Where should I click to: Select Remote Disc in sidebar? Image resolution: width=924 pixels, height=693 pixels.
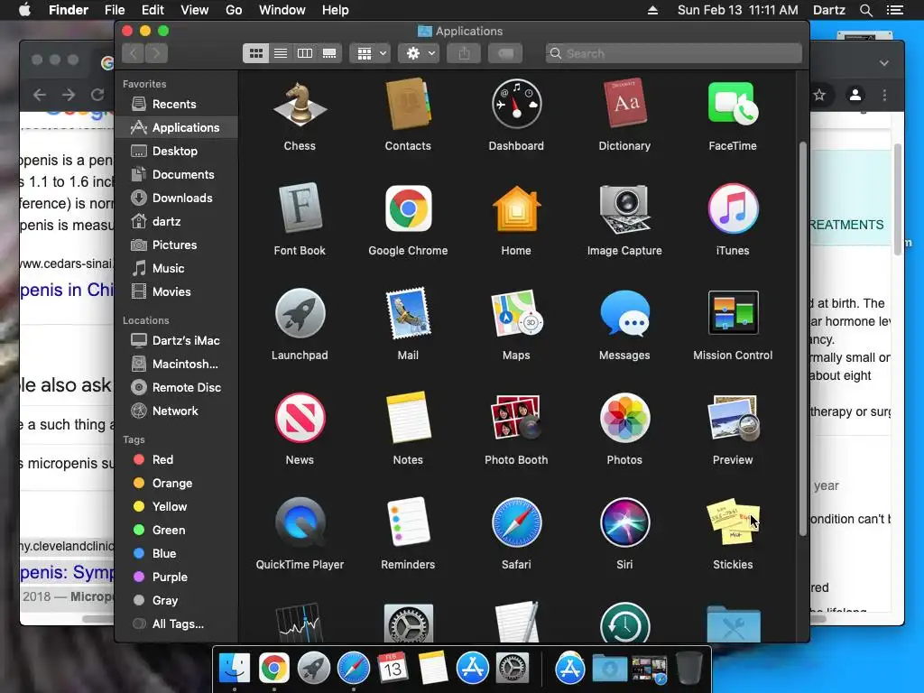pyautogui.click(x=176, y=388)
